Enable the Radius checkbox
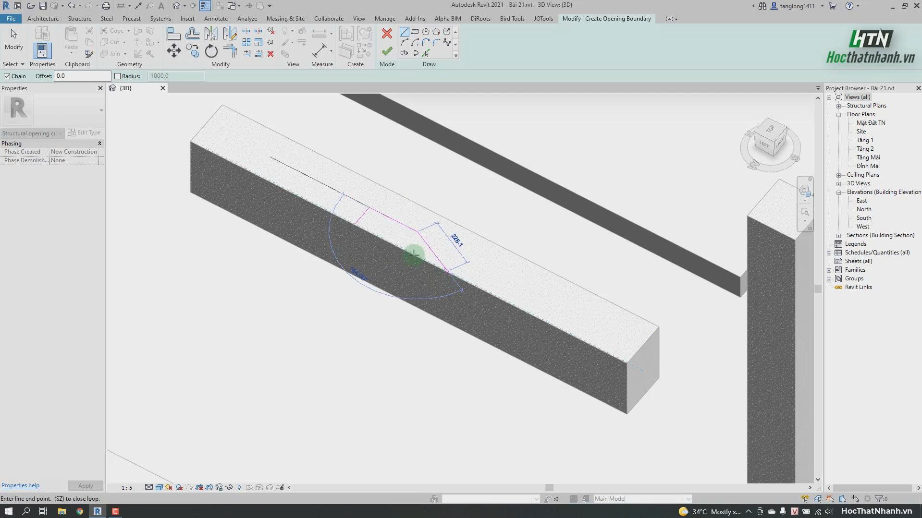Viewport: 922px width, 518px height. click(x=118, y=76)
